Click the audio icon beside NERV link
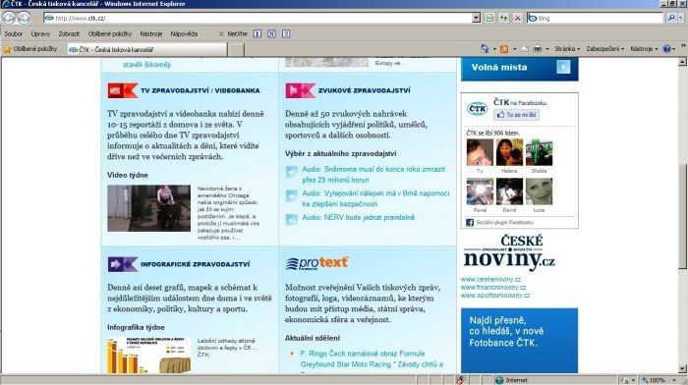The width and height of the screenshot is (688, 385). [291, 219]
